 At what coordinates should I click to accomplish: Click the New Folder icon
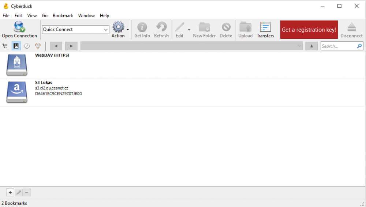tap(204, 27)
